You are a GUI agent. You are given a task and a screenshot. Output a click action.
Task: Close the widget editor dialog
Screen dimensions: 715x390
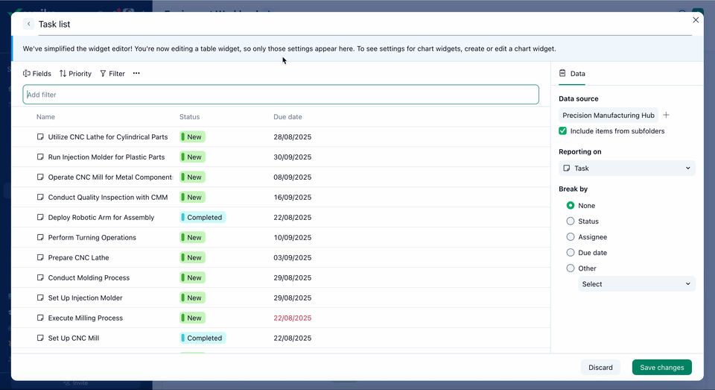(696, 20)
